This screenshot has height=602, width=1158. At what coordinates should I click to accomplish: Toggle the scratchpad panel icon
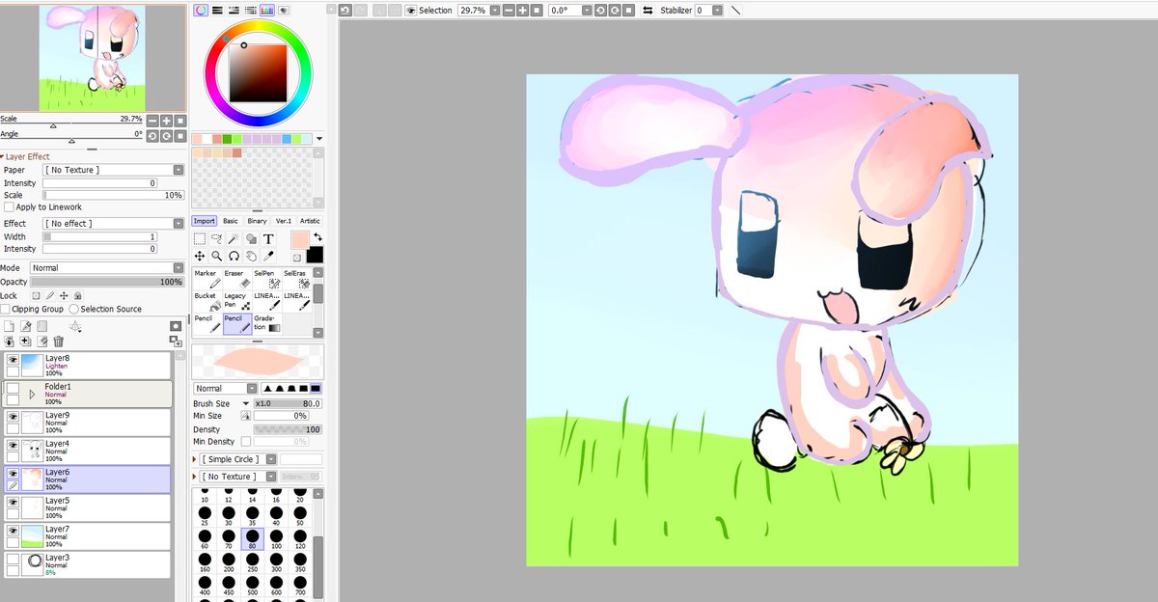[x=283, y=10]
